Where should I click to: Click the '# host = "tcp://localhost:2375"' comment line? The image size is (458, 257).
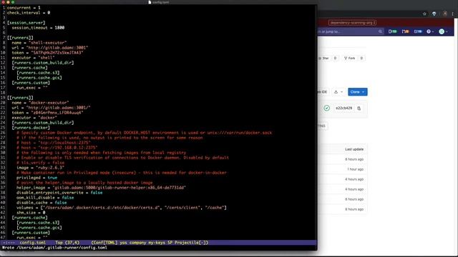[x=54, y=143]
